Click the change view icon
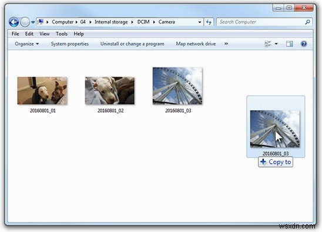The image size is (322, 232). [x=267, y=43]
